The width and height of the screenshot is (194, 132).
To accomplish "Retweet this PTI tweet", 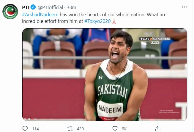I will pos(70,129).
